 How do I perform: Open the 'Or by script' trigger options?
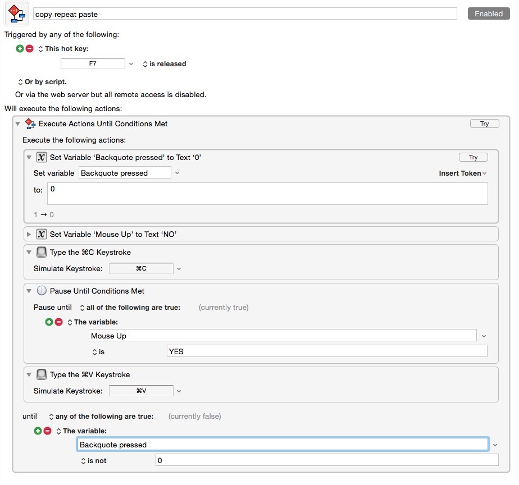tap(42, 82)
